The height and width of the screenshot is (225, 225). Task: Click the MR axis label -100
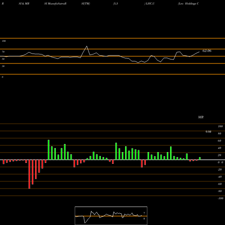(x=220, y=198)
